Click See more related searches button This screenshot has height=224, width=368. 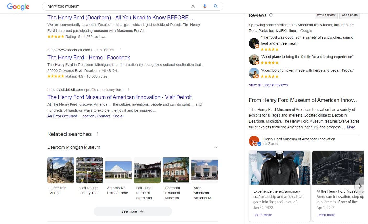133,211
